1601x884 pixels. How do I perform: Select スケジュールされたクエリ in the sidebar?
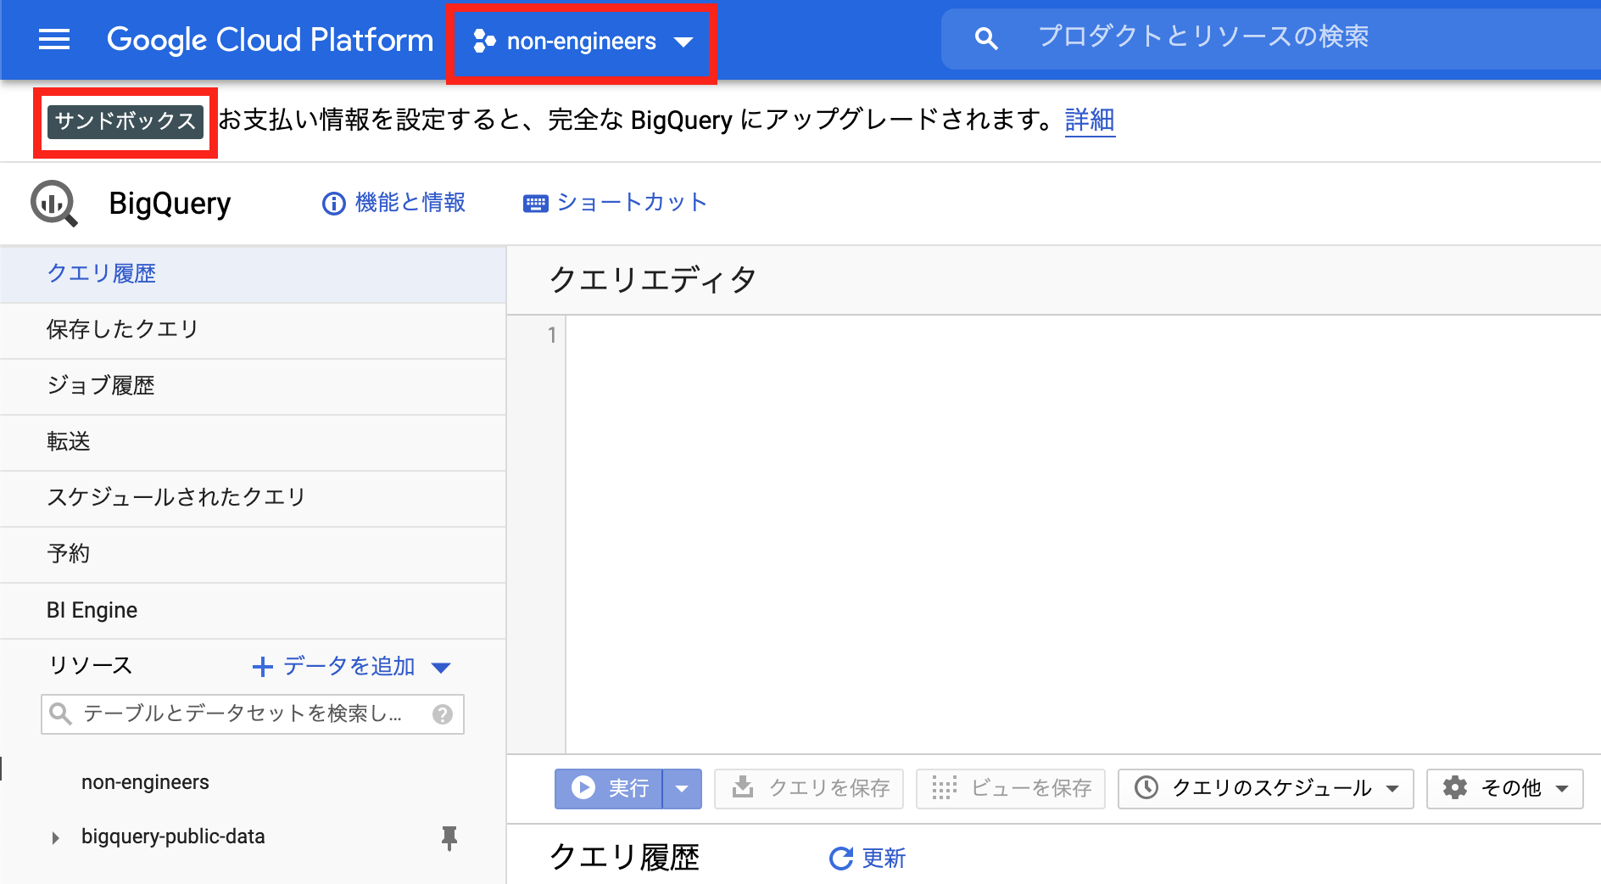coord(254,498)
